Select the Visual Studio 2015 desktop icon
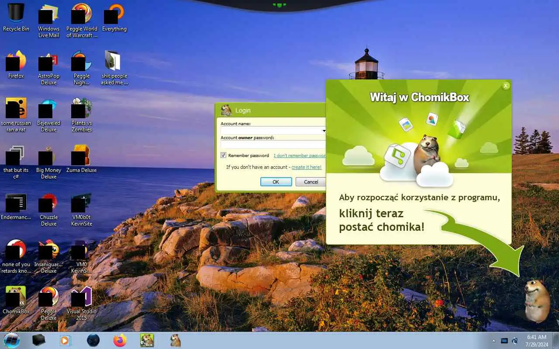Image resolution: width=559 pixels, height=349 pixels. coord(82,303)
